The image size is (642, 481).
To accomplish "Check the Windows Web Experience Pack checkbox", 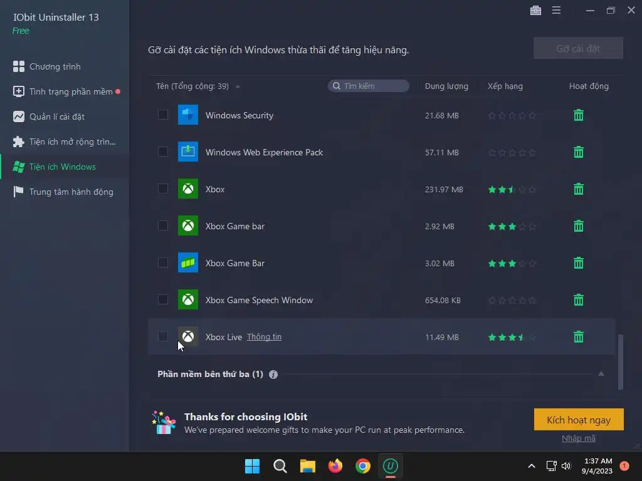I will [x=163, y=152].
